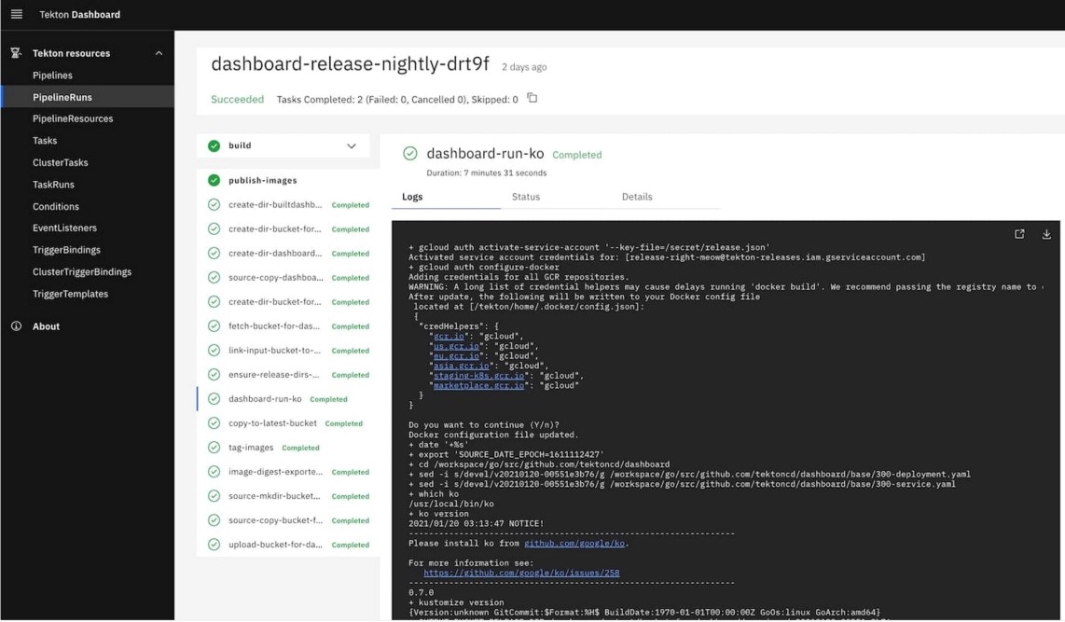Click the Succeeded status text
This screenshot has height=622, width=1065.
tap(237, 99)
